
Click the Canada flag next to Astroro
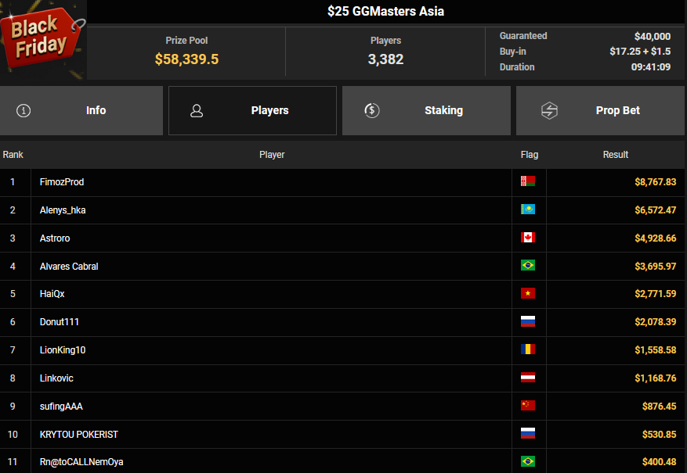click(527, 238)
